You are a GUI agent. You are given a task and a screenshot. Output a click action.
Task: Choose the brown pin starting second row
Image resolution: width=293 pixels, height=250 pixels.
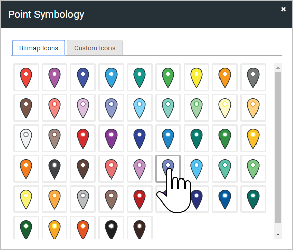[x=26, y=108]
